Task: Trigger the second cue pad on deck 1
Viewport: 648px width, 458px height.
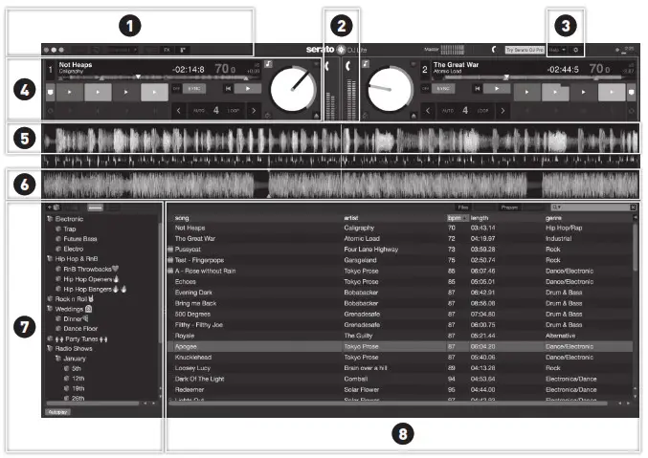Action: [x=98, y=92]
